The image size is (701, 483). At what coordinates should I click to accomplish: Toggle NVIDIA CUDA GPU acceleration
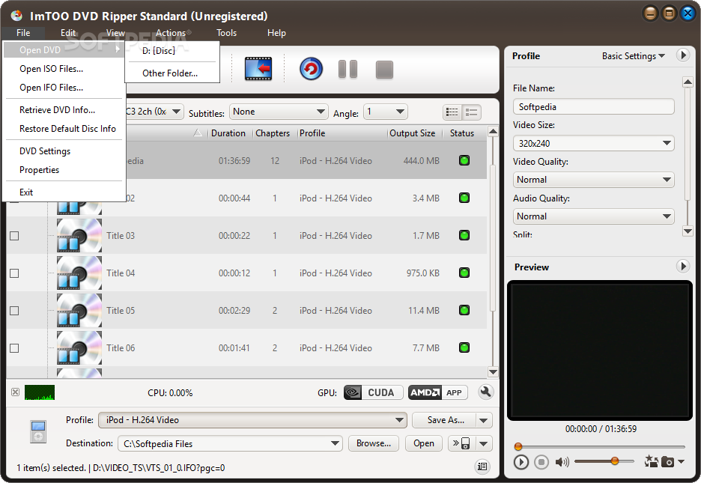click(373, 392)
